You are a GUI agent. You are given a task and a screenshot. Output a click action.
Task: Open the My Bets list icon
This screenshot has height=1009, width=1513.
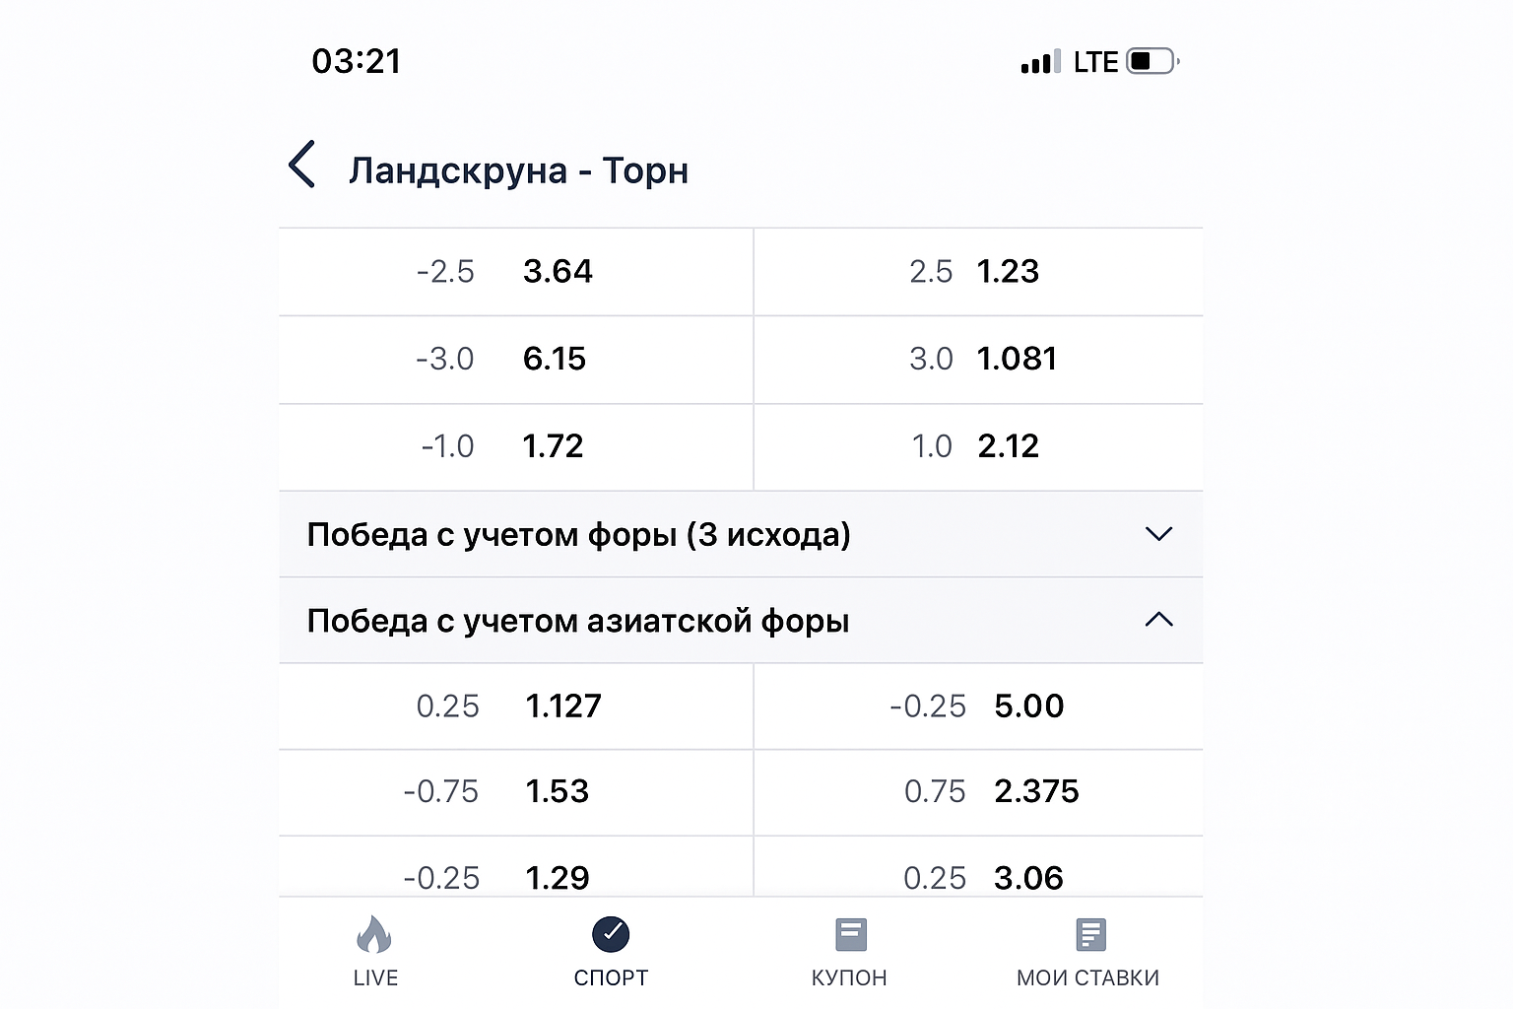[x=1090, y=935]
